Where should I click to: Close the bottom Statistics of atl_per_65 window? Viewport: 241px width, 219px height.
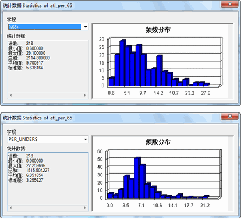[x=229, y=116]
